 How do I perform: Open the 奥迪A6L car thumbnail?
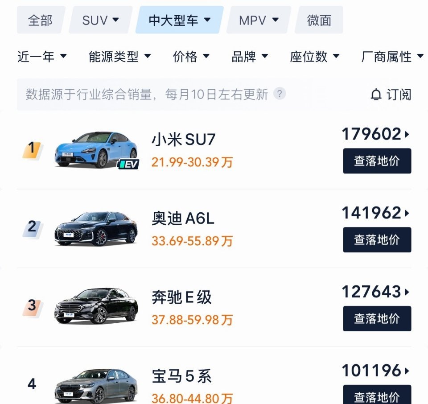(x=96, y=228)
